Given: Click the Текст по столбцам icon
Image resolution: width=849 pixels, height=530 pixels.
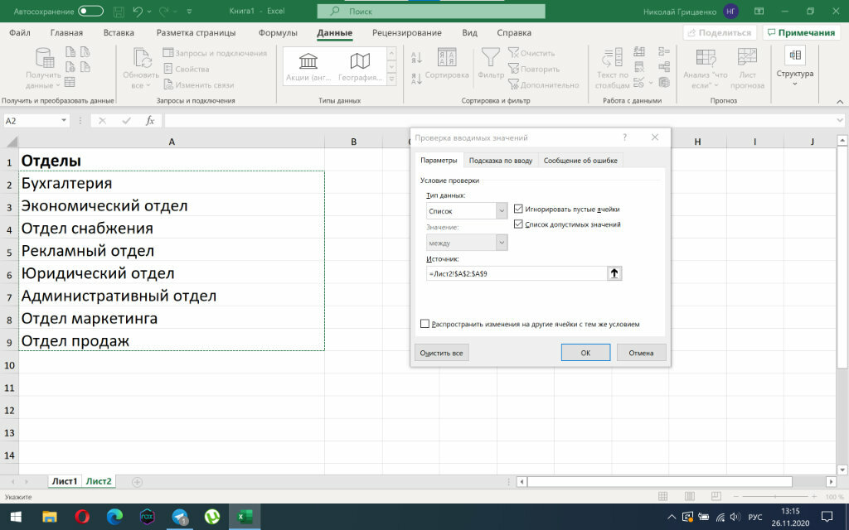Looking at the screenshot, I should [613, 57].
